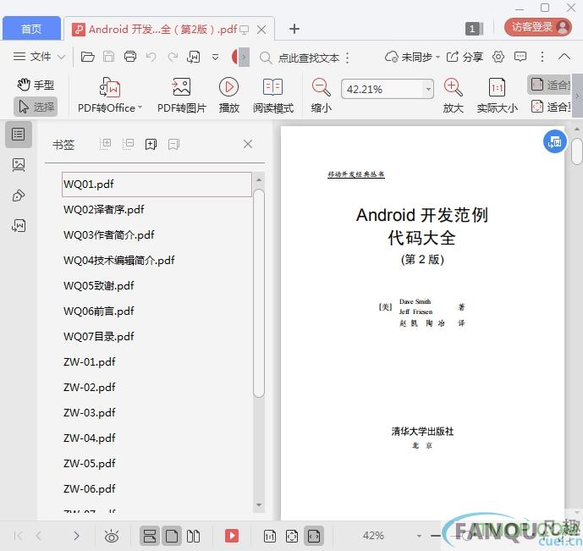The height and width of the screenshot is (551, 583).
Task: Click the 访客登录 guest login button
Action: [537, 27]
